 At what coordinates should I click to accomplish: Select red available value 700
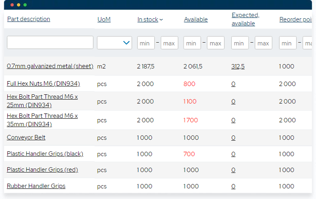tap(189, 154)
